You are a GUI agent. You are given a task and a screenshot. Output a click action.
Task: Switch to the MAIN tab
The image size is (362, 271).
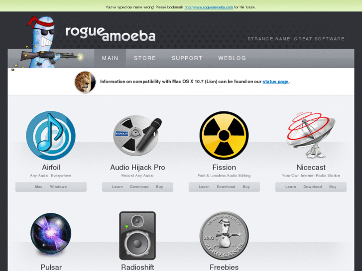(x=110, y=58)
